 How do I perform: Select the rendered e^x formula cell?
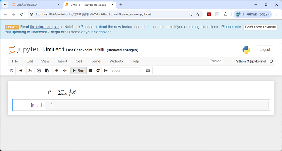click(x=141, y=92)
